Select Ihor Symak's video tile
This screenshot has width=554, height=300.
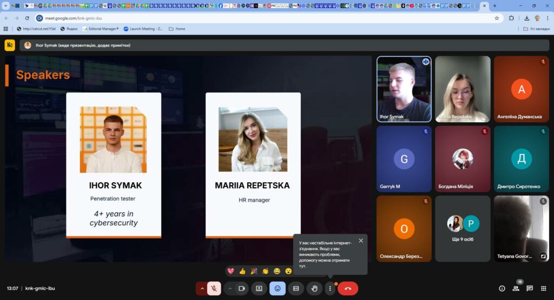(404, 89)
